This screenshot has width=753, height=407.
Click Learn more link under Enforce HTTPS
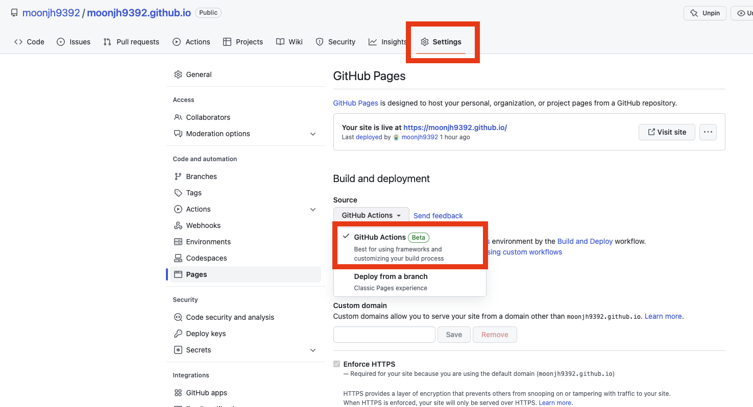click(x=555, y=403)
